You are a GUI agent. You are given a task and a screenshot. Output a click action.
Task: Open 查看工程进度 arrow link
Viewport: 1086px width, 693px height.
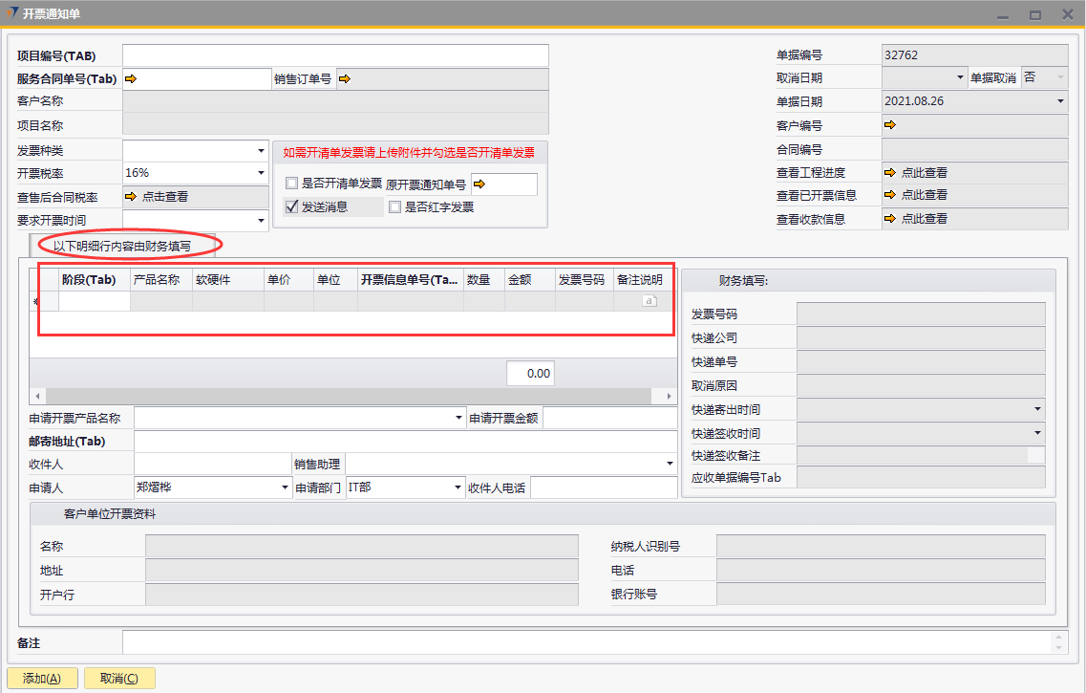pos(890,173)
